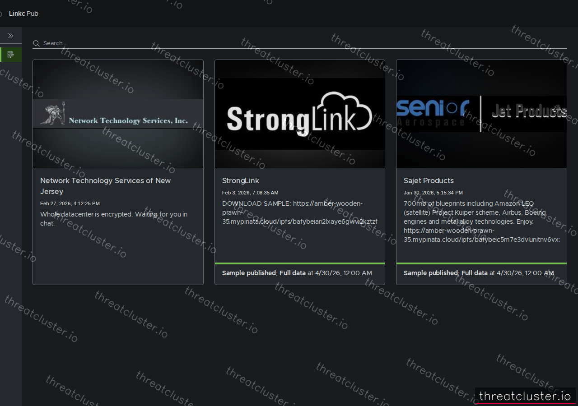Select the Jan 30, 2026, 5:15:34 PM timestamp
The image size is (578, 406).
tap(433, 193)
